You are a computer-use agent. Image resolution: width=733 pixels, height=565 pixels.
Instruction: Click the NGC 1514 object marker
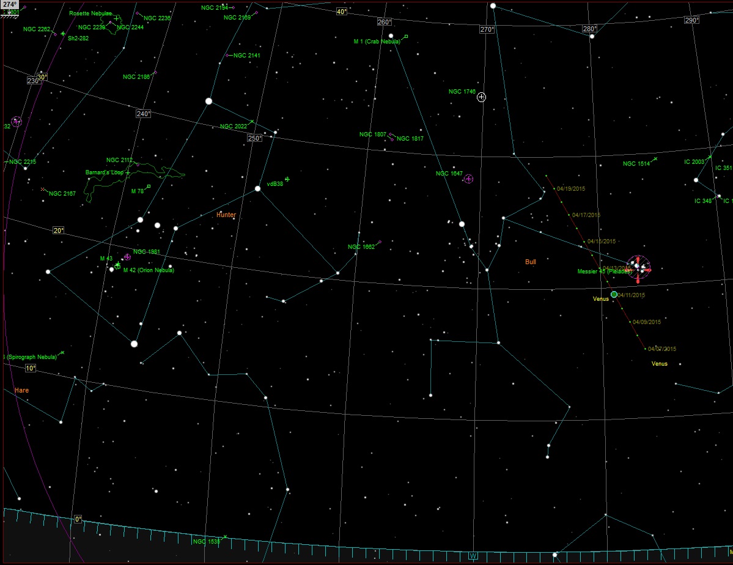(655, 159)
